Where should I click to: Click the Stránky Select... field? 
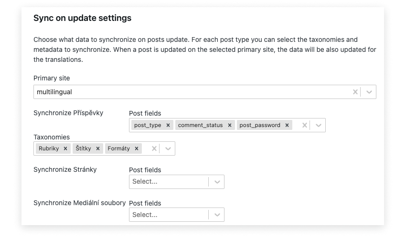coord(169,182)
